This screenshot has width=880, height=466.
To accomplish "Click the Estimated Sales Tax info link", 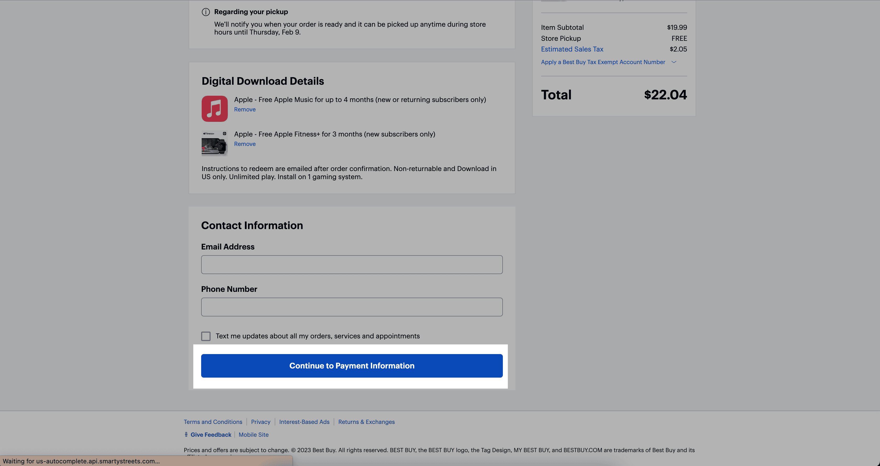I will point(572,49).
